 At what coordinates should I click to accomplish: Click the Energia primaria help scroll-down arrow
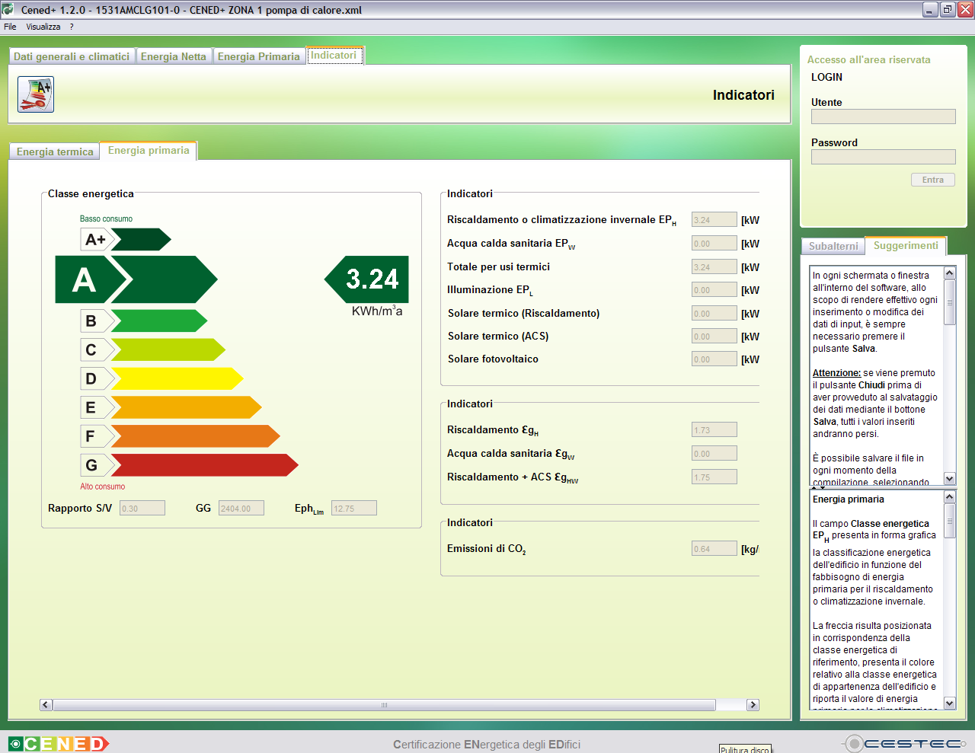[x=950, y=704]
